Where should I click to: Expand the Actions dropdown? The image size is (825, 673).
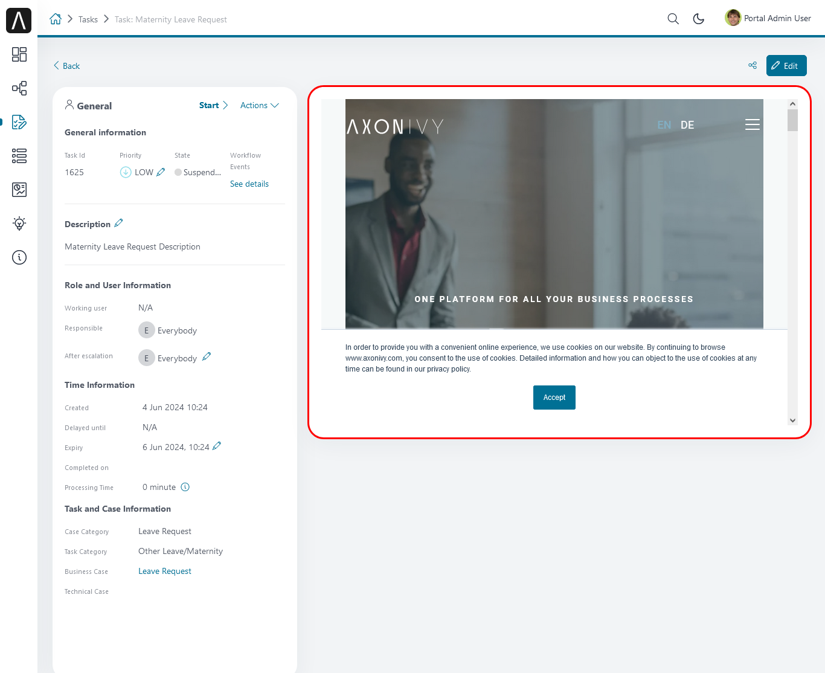(x=260, y=105)
